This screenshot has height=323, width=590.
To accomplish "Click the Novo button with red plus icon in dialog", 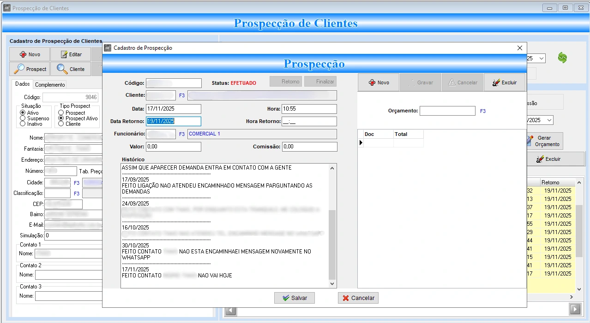I will point(379,82).
